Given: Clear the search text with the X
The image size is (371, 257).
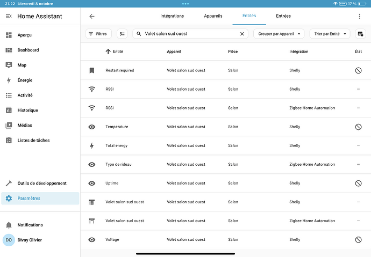Looking at the screenshot, I should click(x=242, y=34).
